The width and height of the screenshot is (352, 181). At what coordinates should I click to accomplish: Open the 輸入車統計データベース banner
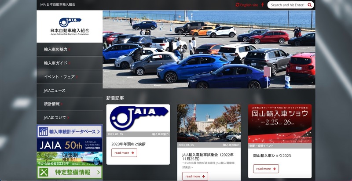pyautogui.click(x=70, y=131)
